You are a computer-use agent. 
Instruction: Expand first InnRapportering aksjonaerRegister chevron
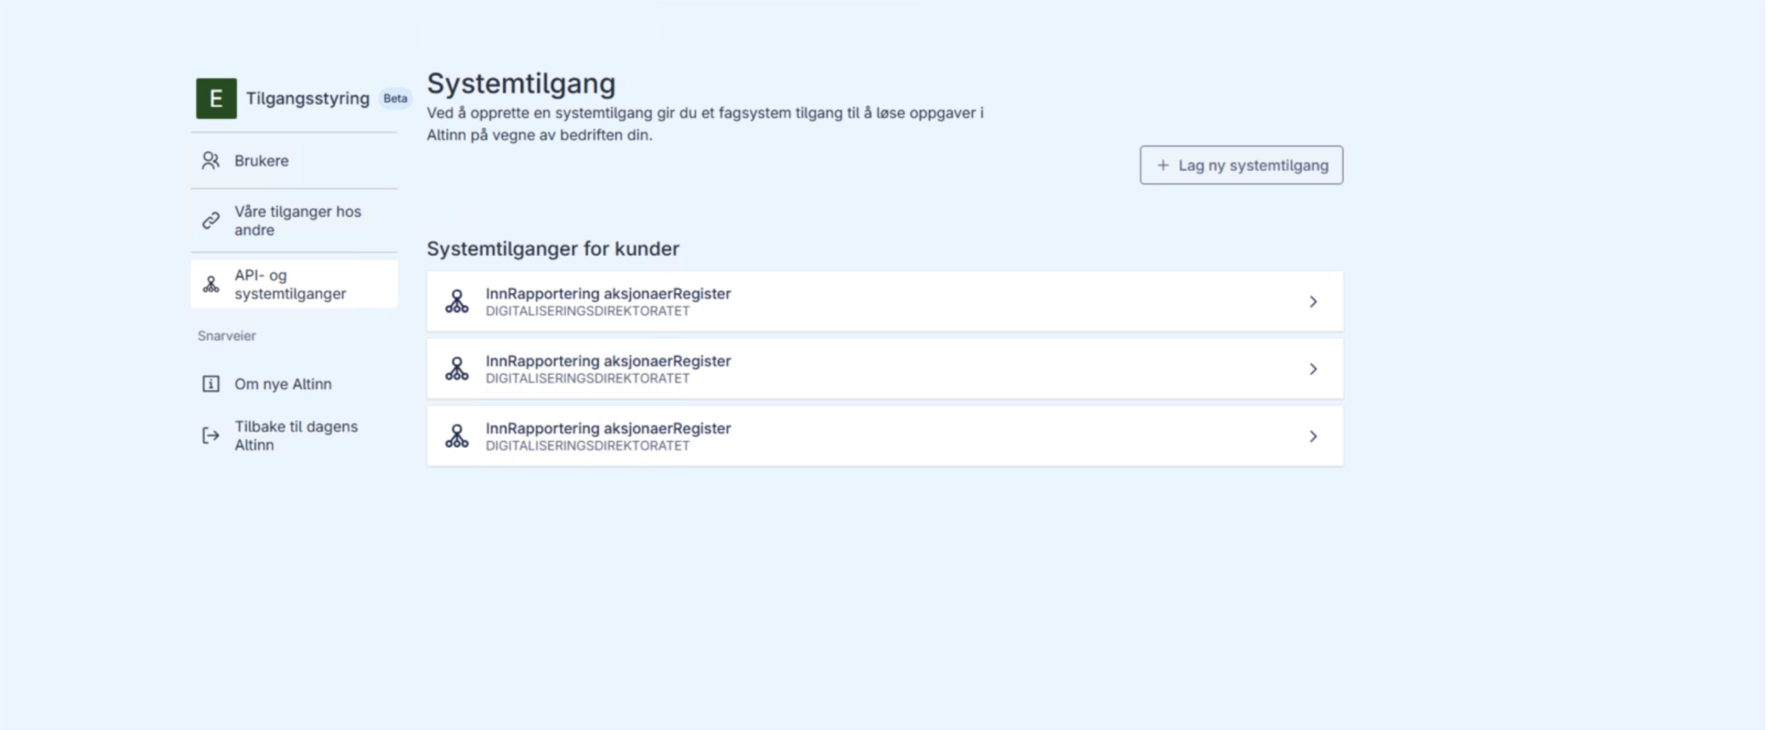[x=1313, y=302]
